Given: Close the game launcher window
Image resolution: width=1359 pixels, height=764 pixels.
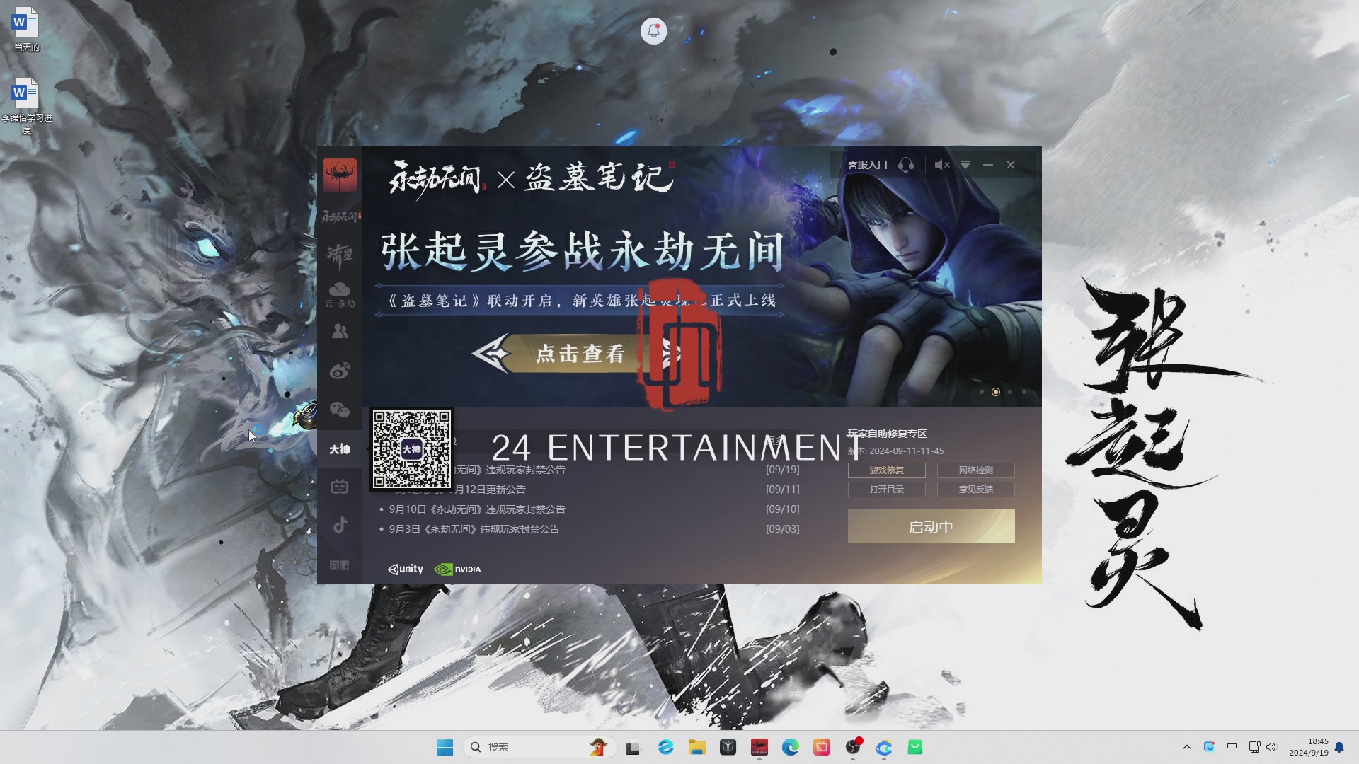Looking at the screenshot, I should 1011,165.
